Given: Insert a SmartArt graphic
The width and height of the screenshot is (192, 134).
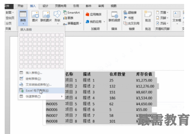Looking at the screenshot, I should click(x=71, y=13).
